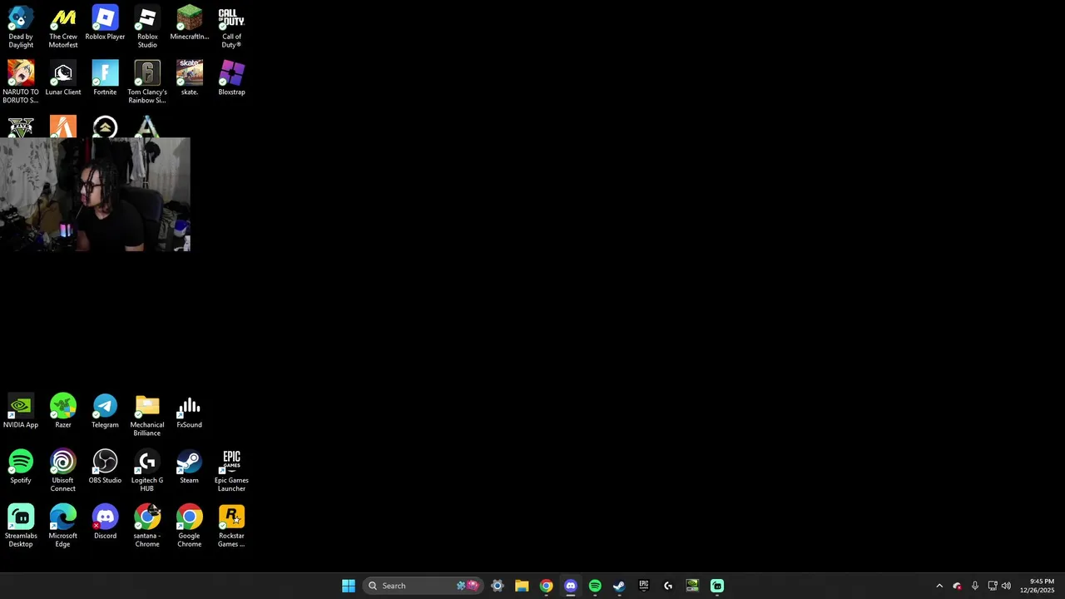Open the volume speaker tray icon
The image size is (1065, 599).
(x=1006, y=586)
